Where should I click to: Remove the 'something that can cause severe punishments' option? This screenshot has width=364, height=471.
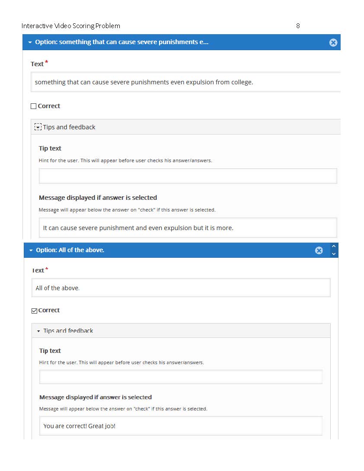tap(333, 43)
